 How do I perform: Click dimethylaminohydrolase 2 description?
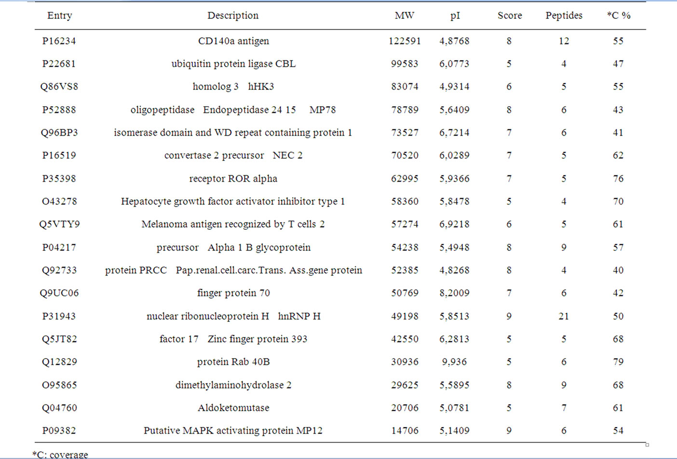click(x=233, y=385)
